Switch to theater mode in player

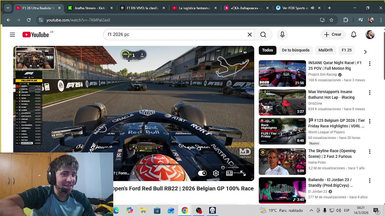pyautogui.click(x=229, y=173)
